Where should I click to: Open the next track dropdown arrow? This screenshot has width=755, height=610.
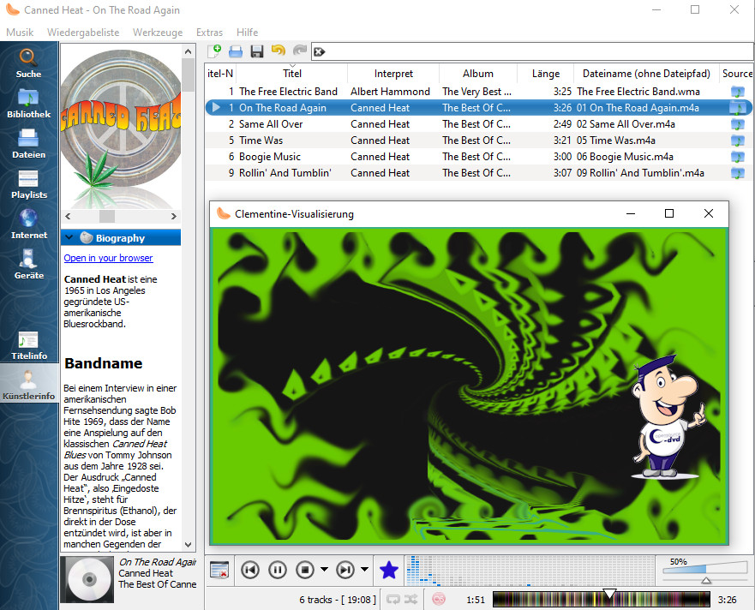click(364, 570)
